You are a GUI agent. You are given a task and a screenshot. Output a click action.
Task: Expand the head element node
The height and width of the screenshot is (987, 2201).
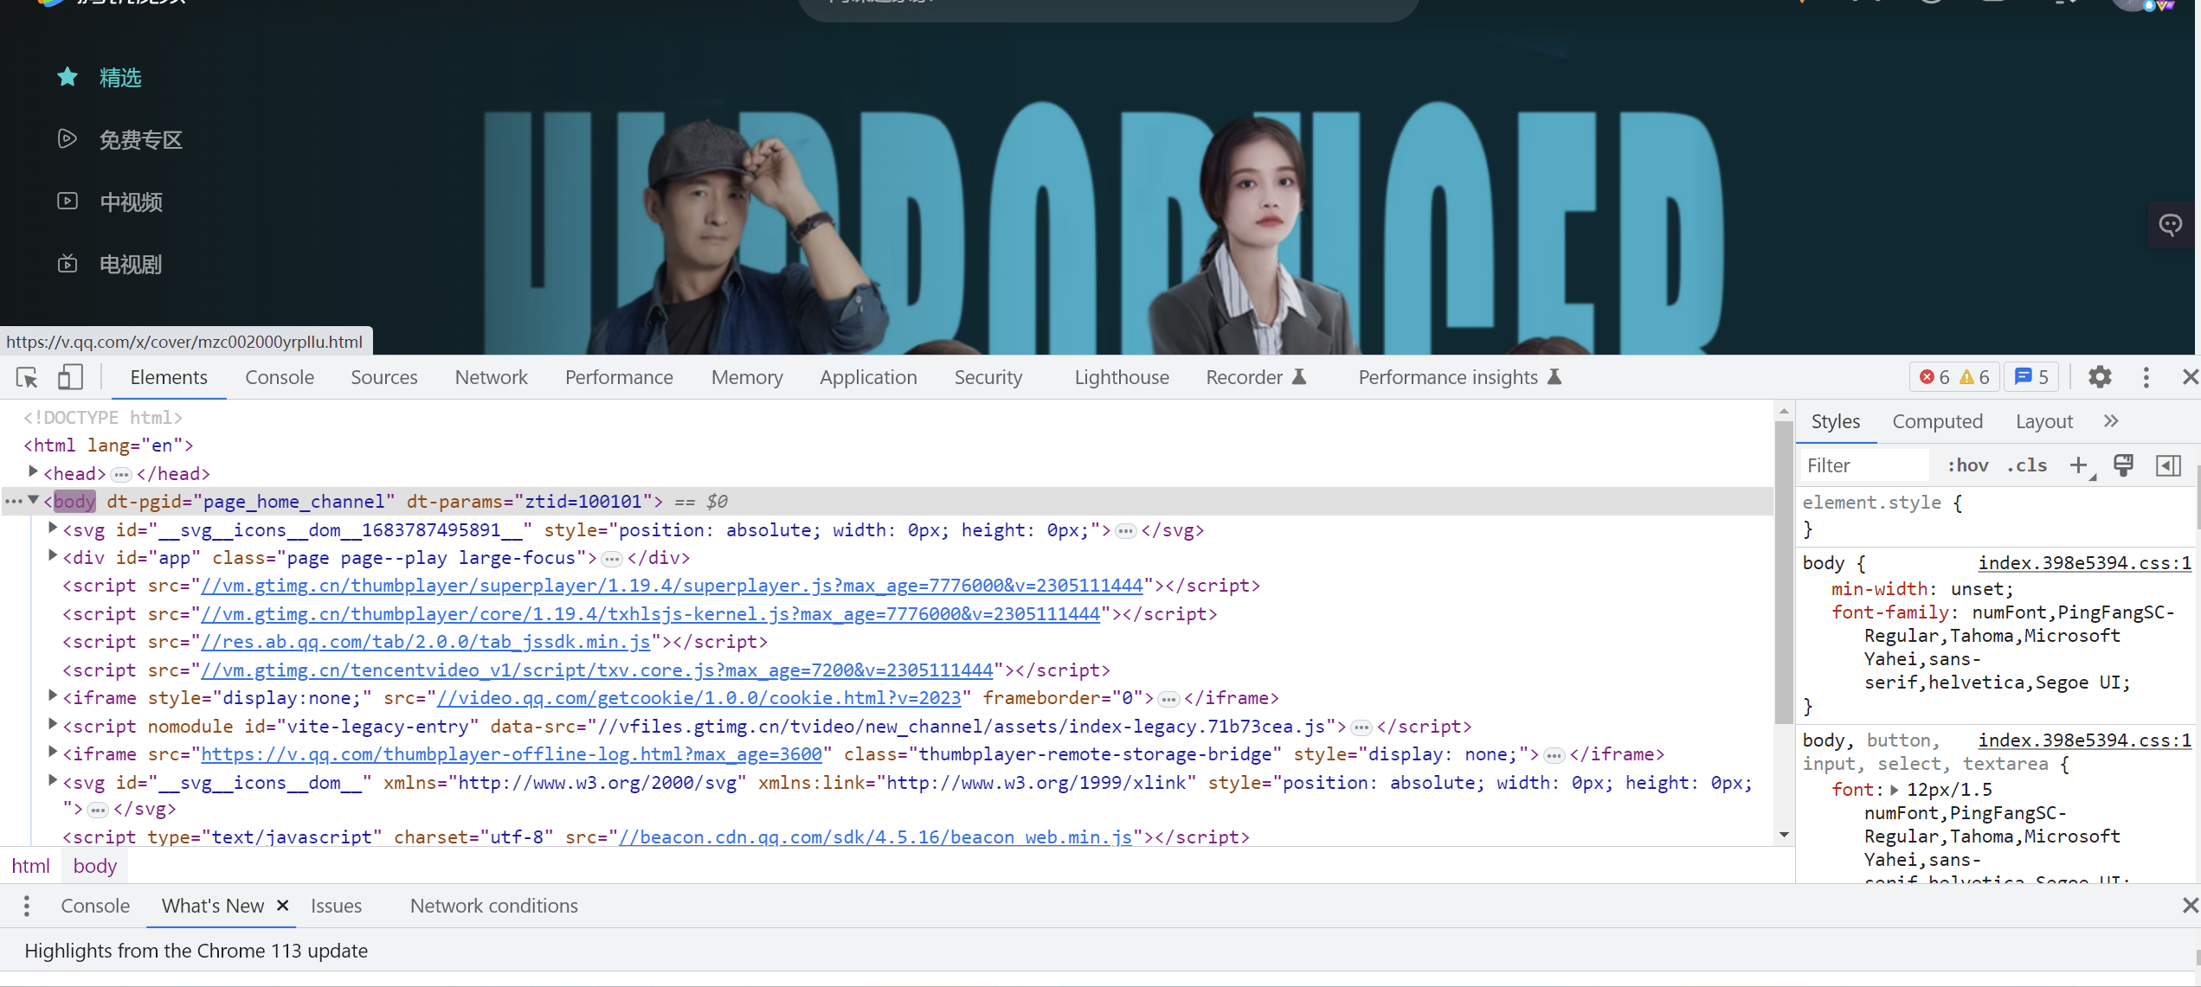coord(33,472)
